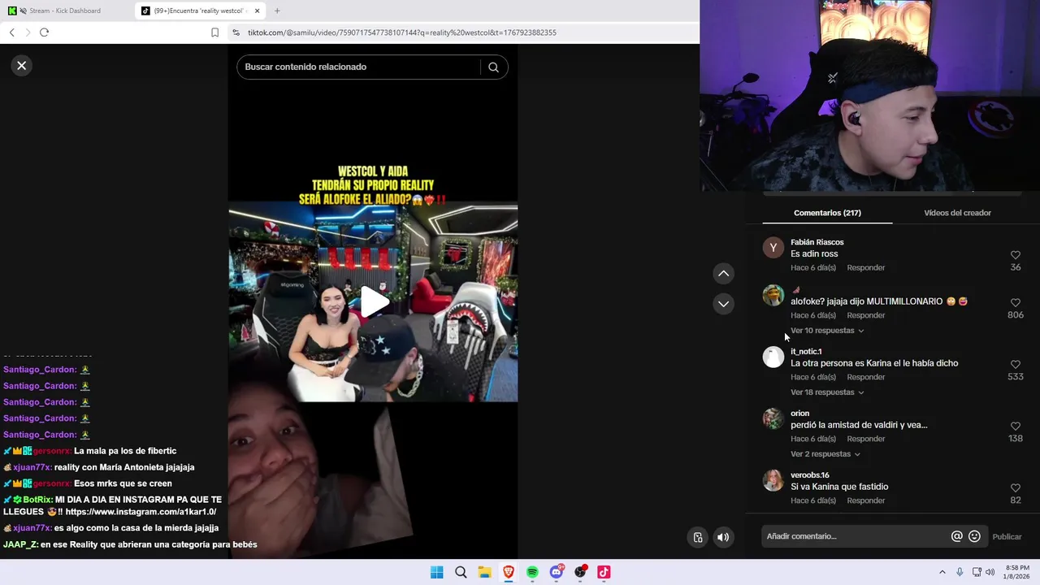Viewport: 1040px width, 585px height.
Task: Click the Publicar button
Action: pos(1007,537)
